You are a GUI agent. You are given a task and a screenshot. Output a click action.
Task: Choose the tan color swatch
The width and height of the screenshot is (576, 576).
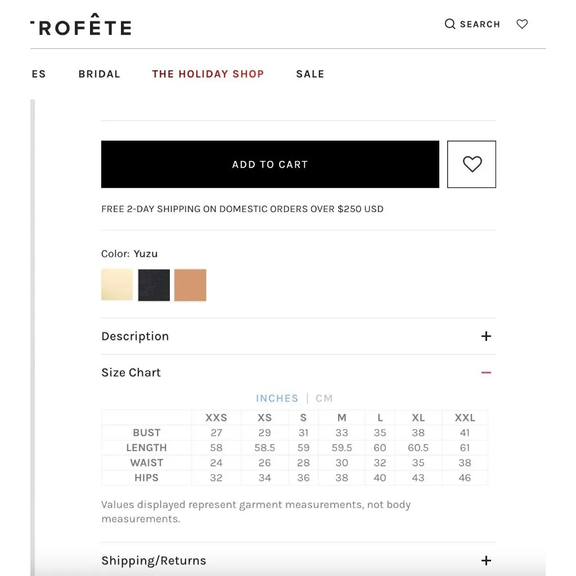tap(190, 285)
